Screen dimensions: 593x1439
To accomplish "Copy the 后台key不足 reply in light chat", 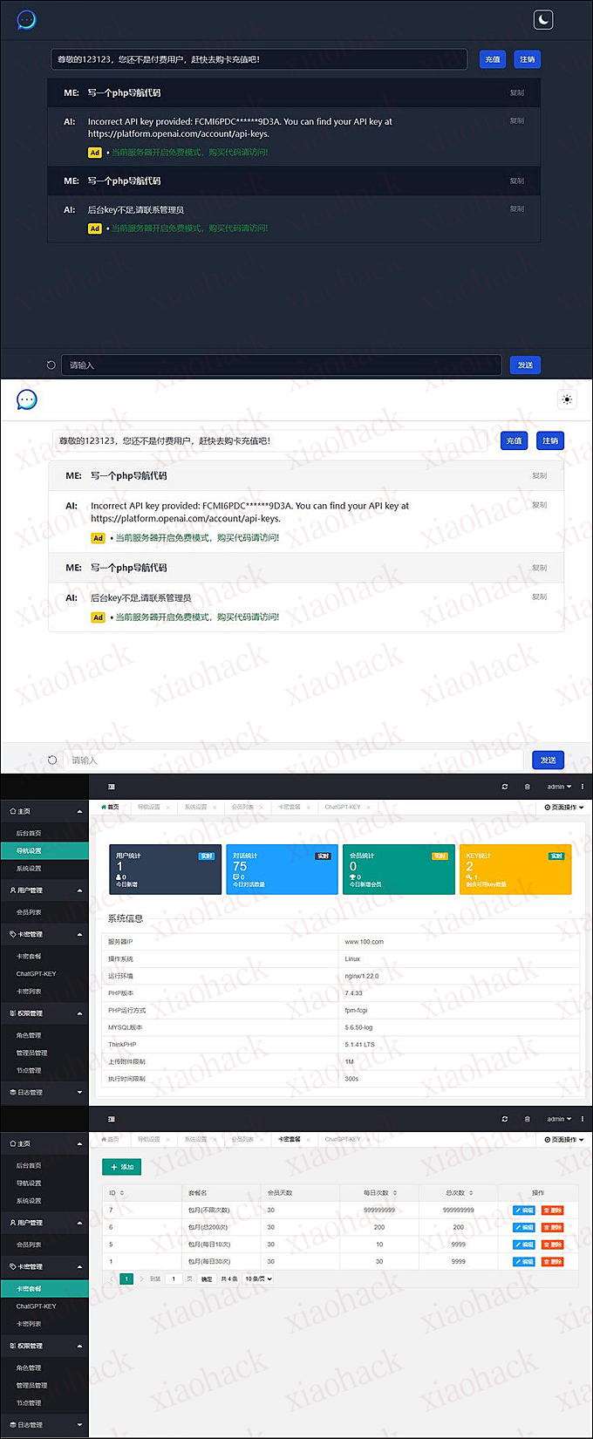I will (x=540, y=597).
